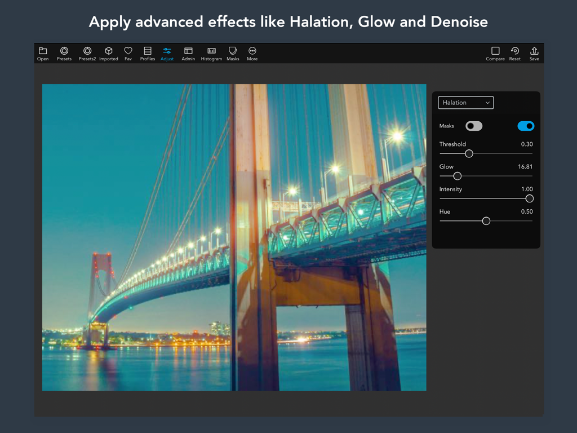Image resolution: width=577 pixels, height=433 pixels.
Task: Expand the effect selector chevron
Action: click(x=487, y=103)
